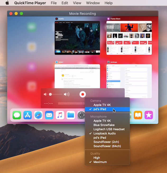
Task: Click the recording elapsed time display
Action: [48, 104]
